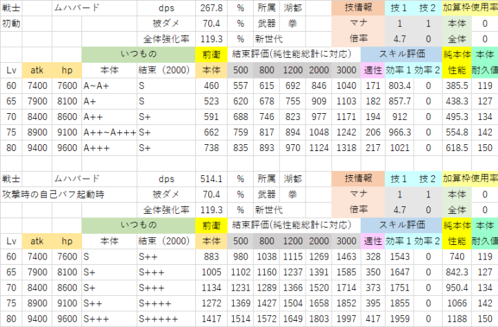
Task: Click the 前衛 value 523
Action: [211, 101]
